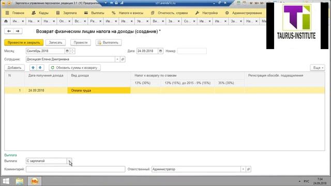
Task: Close the tab labeled Ра…
Action: tap(100, 21)
